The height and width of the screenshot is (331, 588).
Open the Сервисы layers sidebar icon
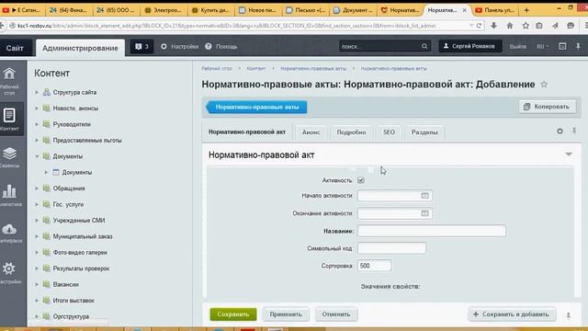[9, 157]
